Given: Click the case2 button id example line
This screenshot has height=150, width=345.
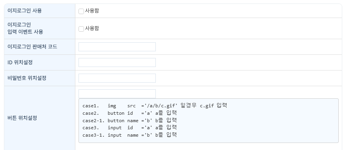Looking at the screenshot, I should 130,113.
